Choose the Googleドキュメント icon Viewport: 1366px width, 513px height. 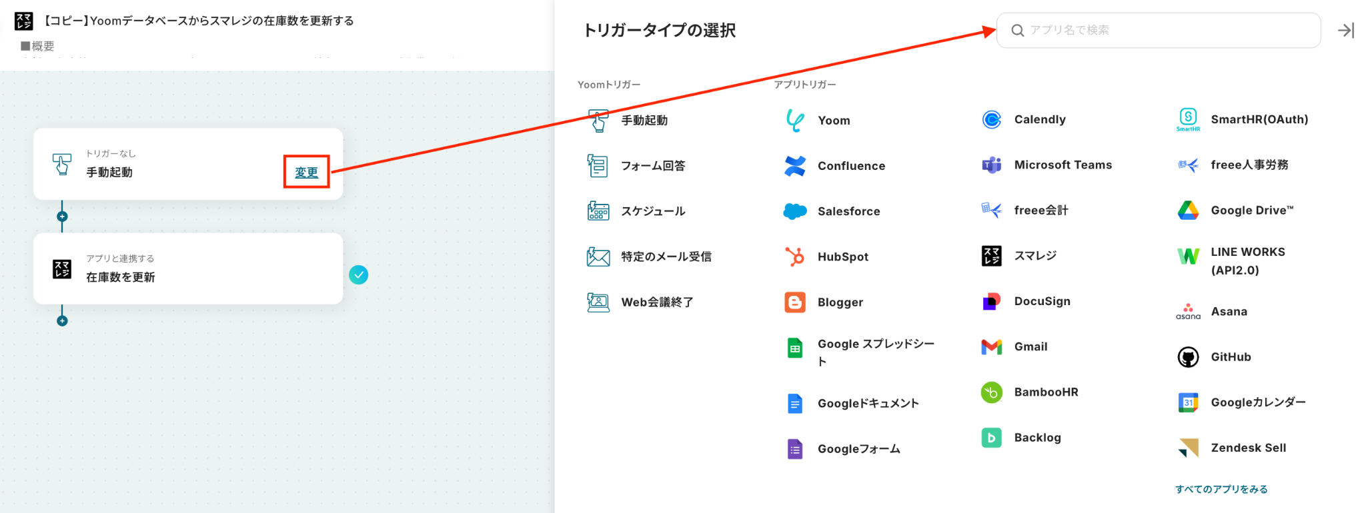point(794,403)
